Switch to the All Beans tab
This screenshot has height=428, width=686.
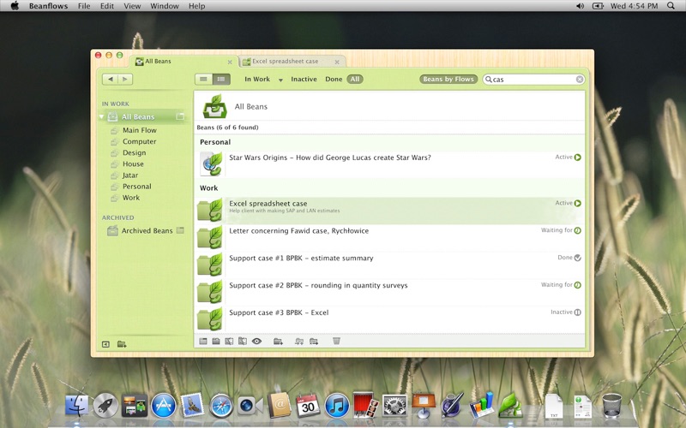(x=184, y=62)
